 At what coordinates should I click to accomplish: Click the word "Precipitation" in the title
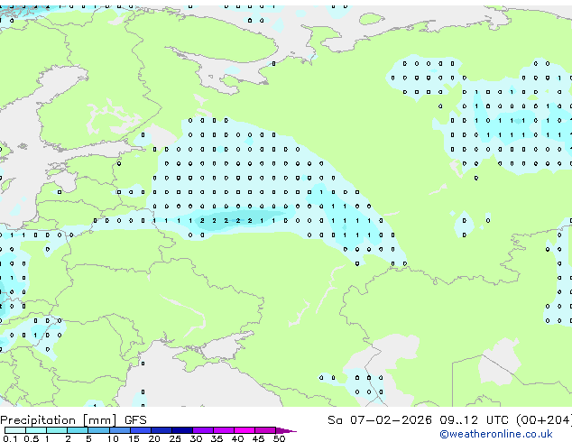point(38,420)
